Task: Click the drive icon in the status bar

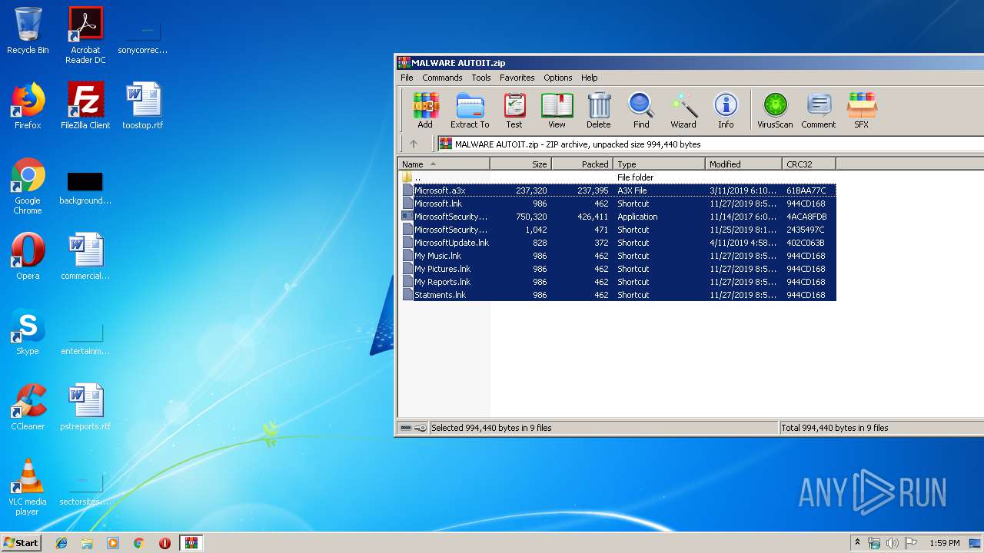Action: point(406,428)
